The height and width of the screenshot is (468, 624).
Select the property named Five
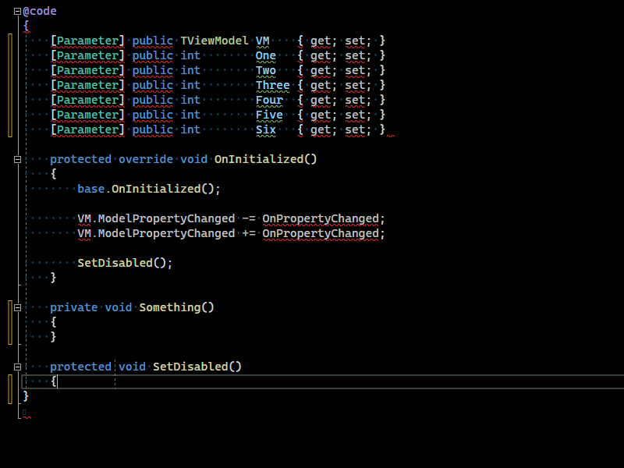(x=268, y=115)
